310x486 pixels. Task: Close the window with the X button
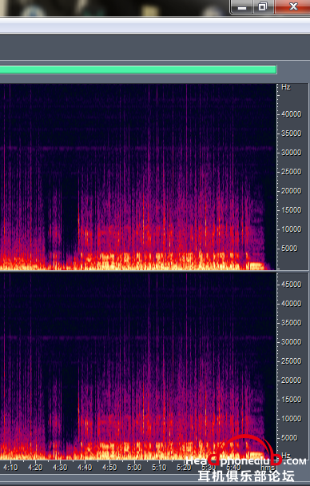(292, 6)
